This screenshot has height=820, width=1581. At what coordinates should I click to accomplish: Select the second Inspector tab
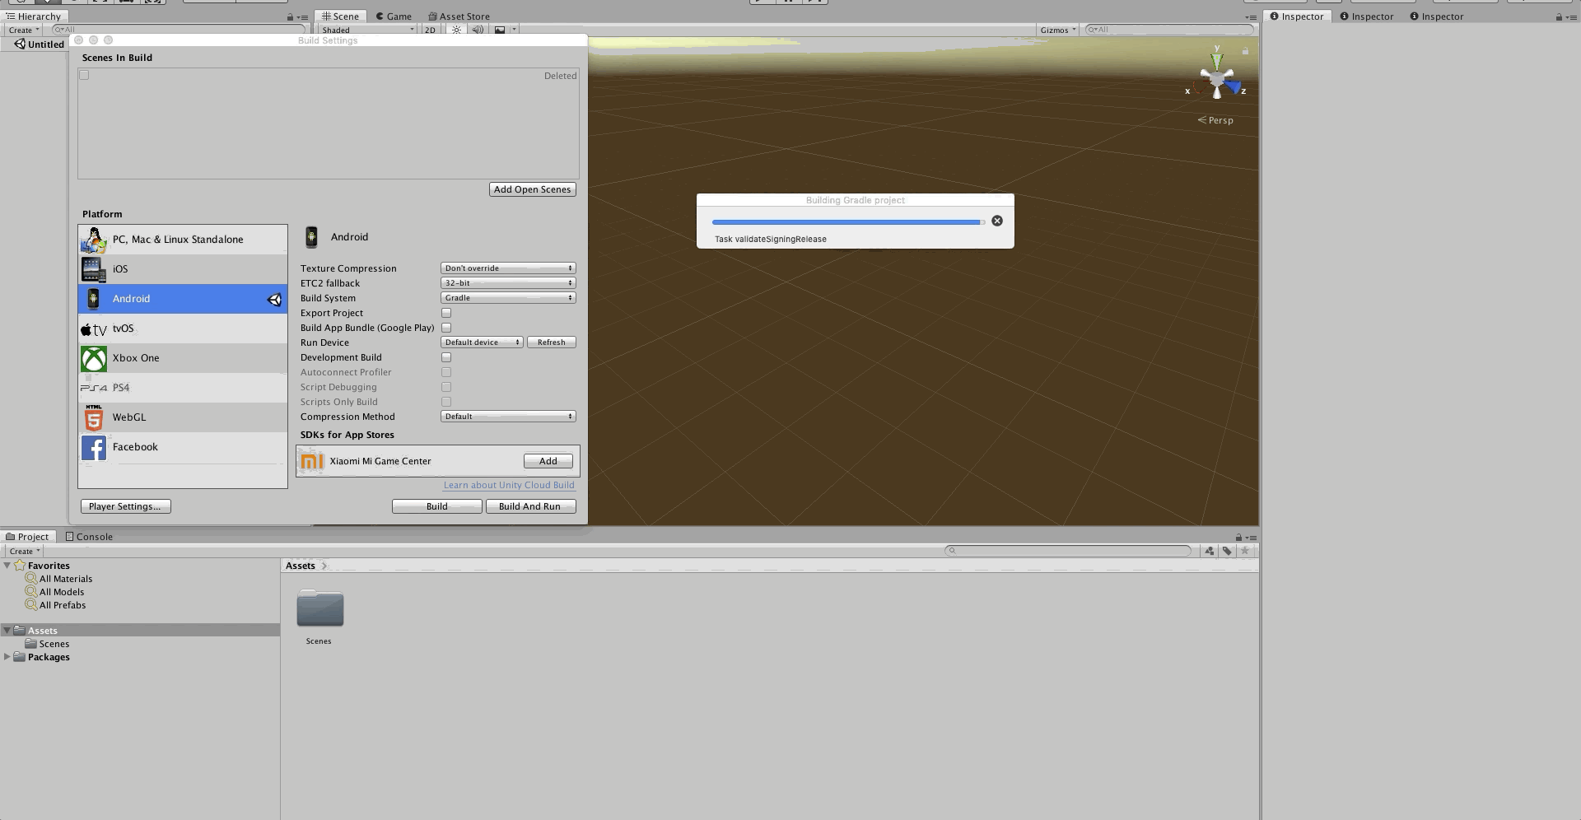point(1367,16)
